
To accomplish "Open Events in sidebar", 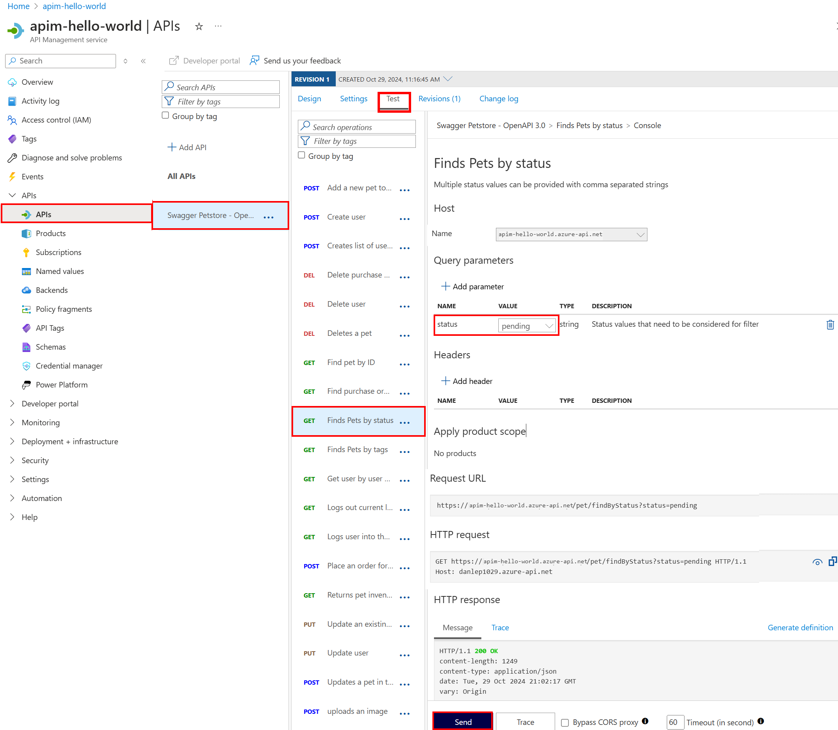I will point(32,177).
